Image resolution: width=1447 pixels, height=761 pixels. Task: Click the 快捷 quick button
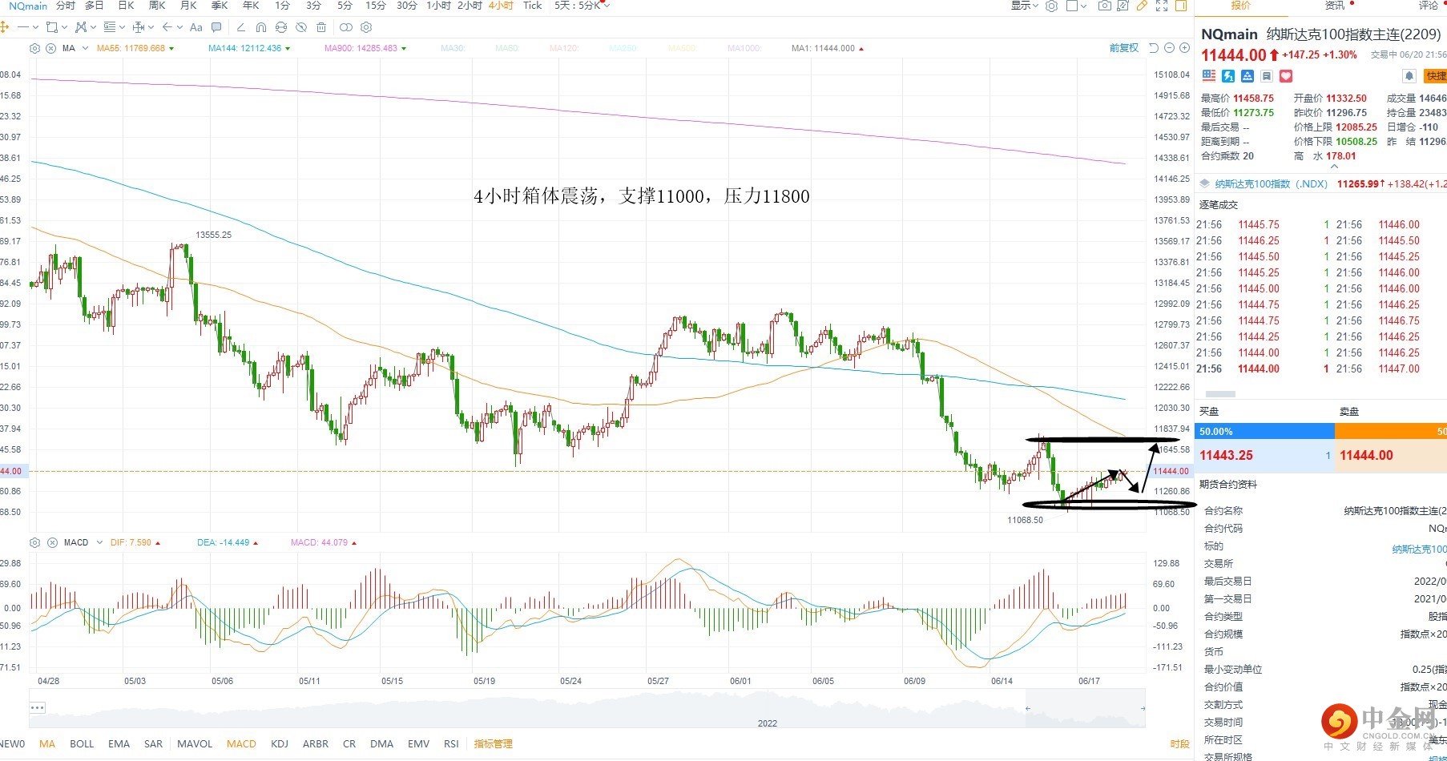coord(1436,76)
